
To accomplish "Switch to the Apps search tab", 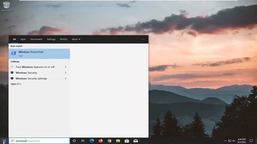I will point(23,39).
